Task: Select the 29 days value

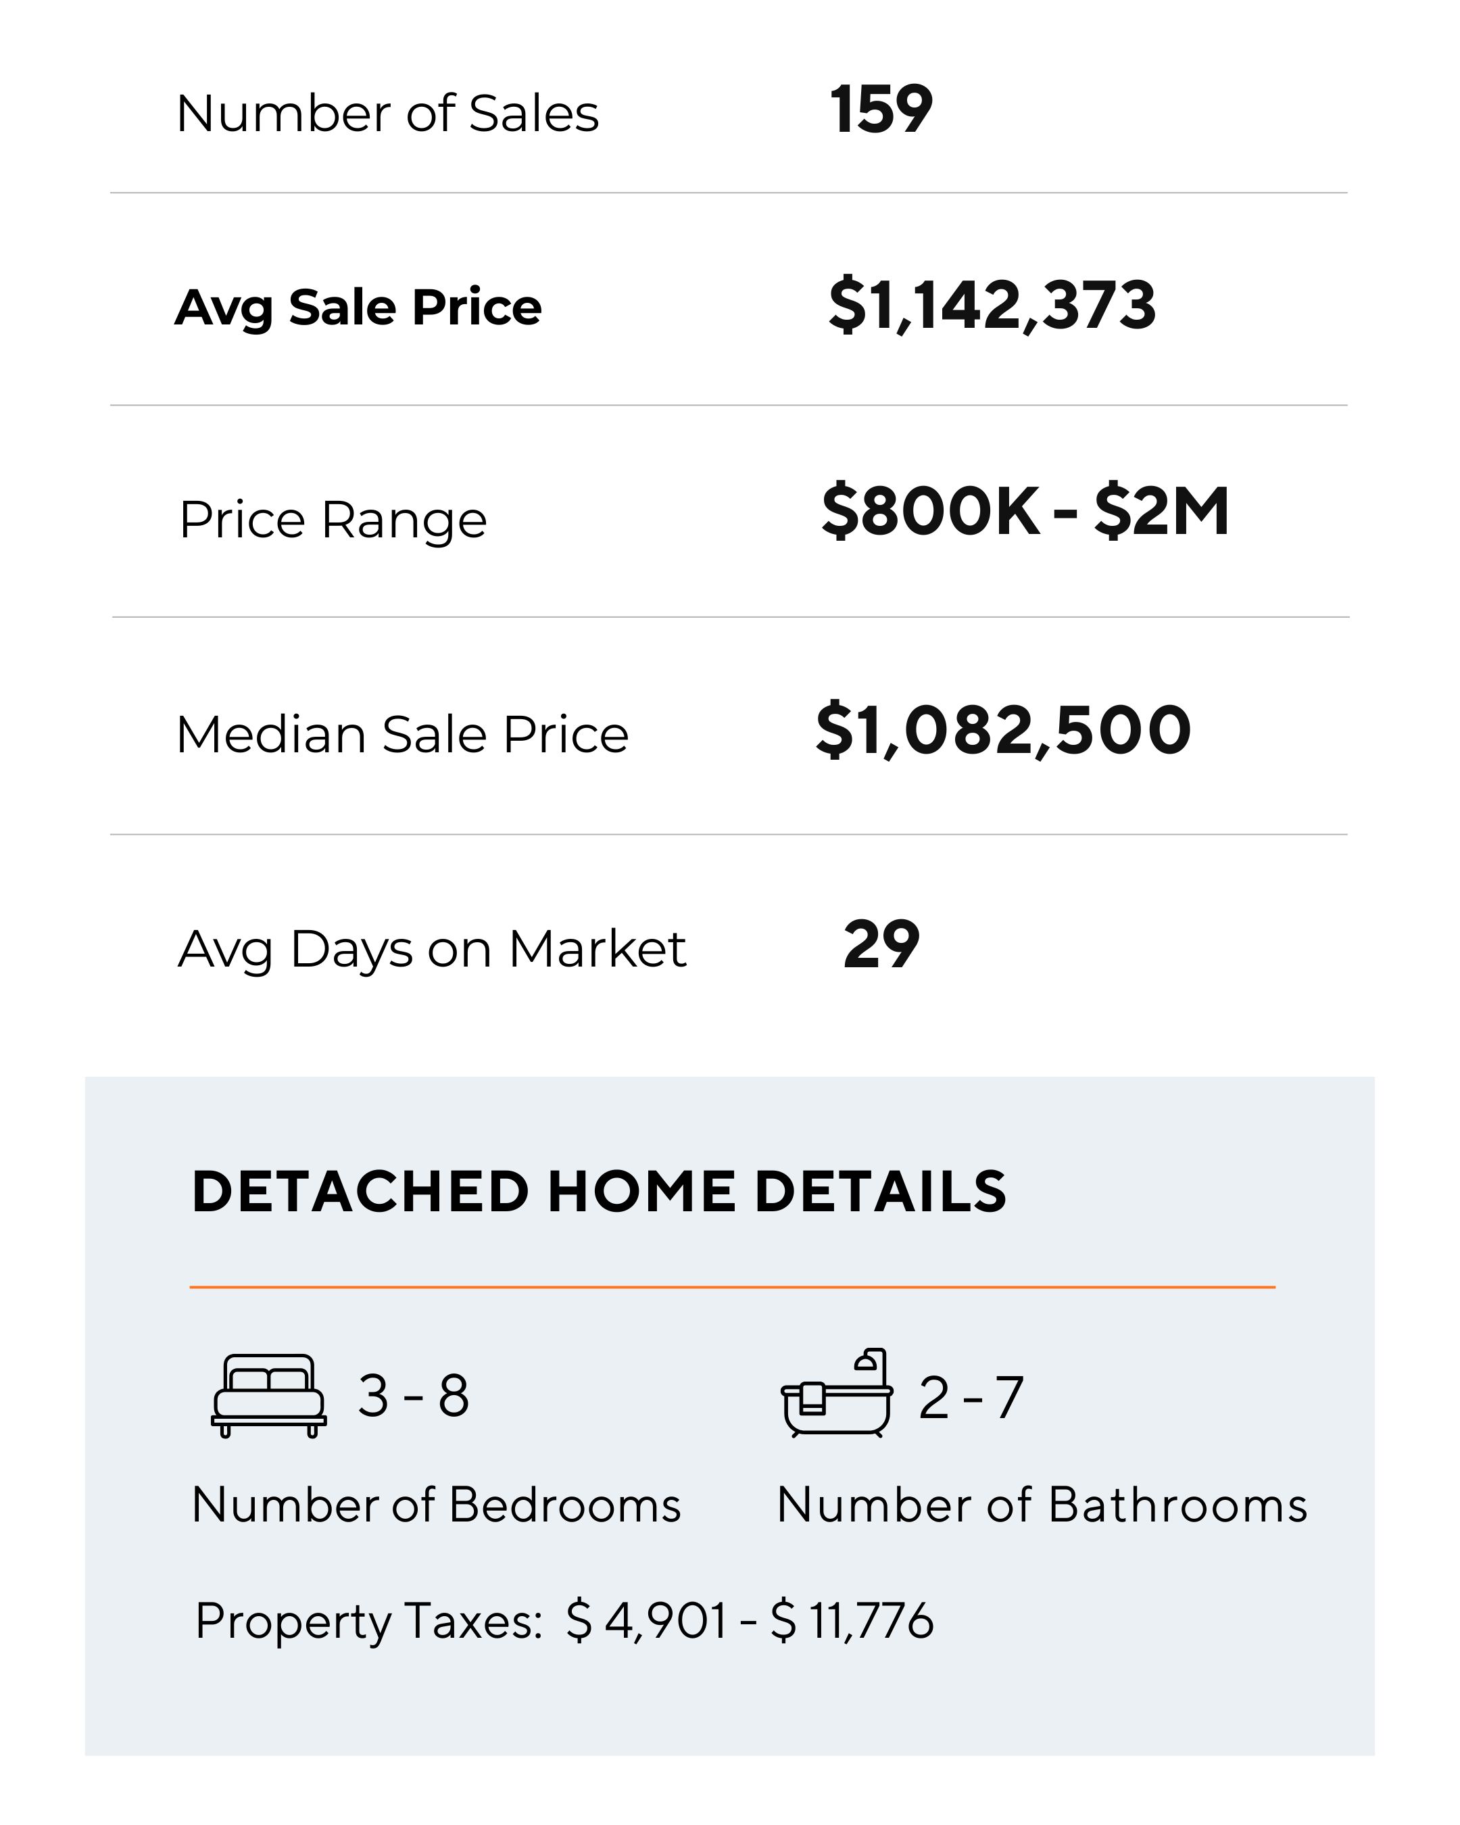Action: [881, 945]
